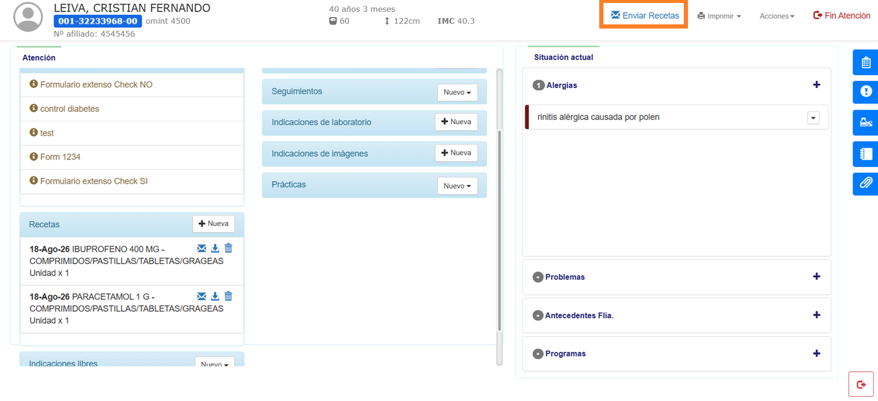Open the Seguimientos Nuevo dropdown

[x=457, y=92]
